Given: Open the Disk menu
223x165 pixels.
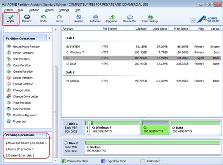Looking at the screenshot, I should tap(21, 10).
